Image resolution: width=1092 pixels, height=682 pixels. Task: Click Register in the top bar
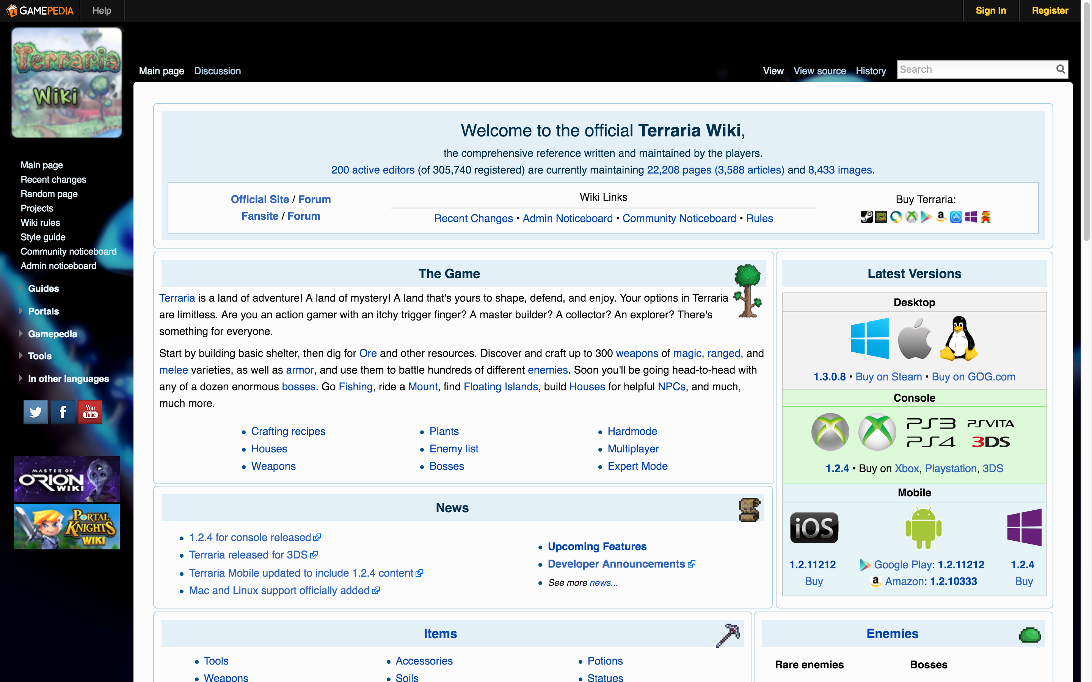(x=1050, y=10)
